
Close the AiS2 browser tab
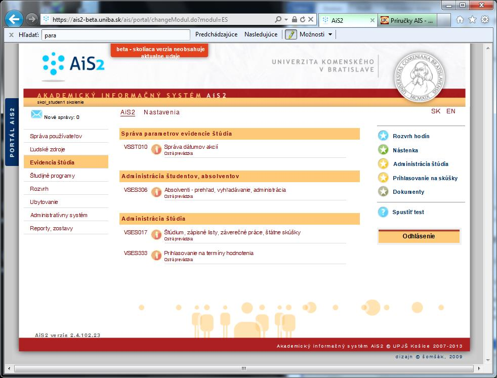[x=372, y=20]
